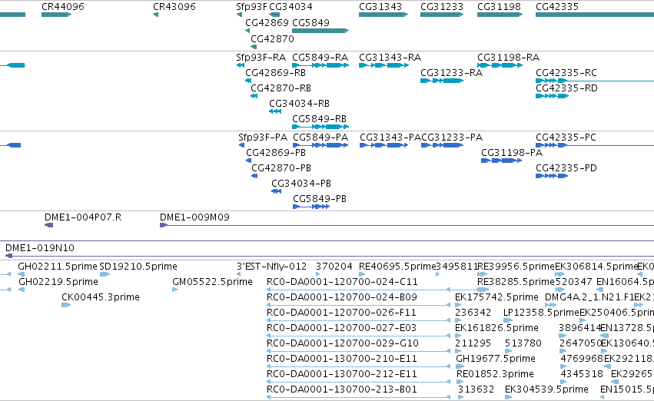Click the CG31198-PA protein feature
Viewport: 654px width, 401px height.
point(501,161)
